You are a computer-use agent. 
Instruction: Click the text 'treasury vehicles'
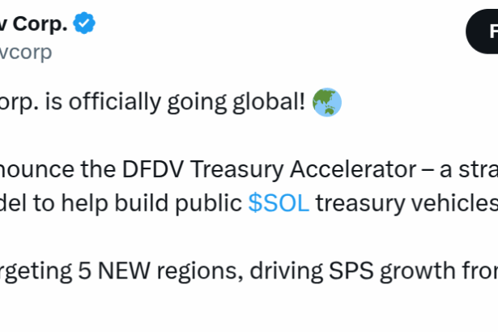click(405, 203)
